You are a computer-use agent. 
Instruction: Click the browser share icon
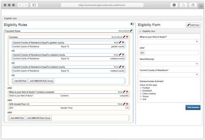[183, 5]
